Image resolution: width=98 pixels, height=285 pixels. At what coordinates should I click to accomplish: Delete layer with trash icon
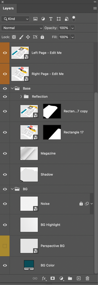click(87, 278)
